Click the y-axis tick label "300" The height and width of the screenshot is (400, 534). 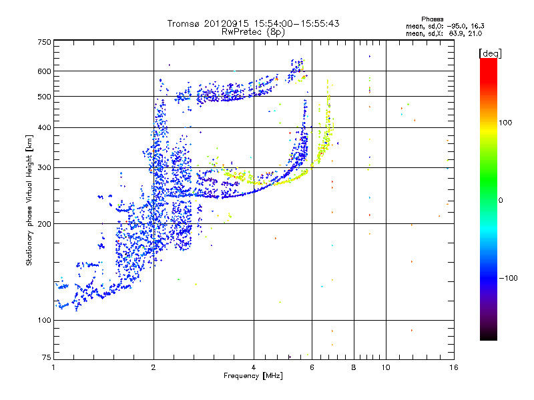44,168
